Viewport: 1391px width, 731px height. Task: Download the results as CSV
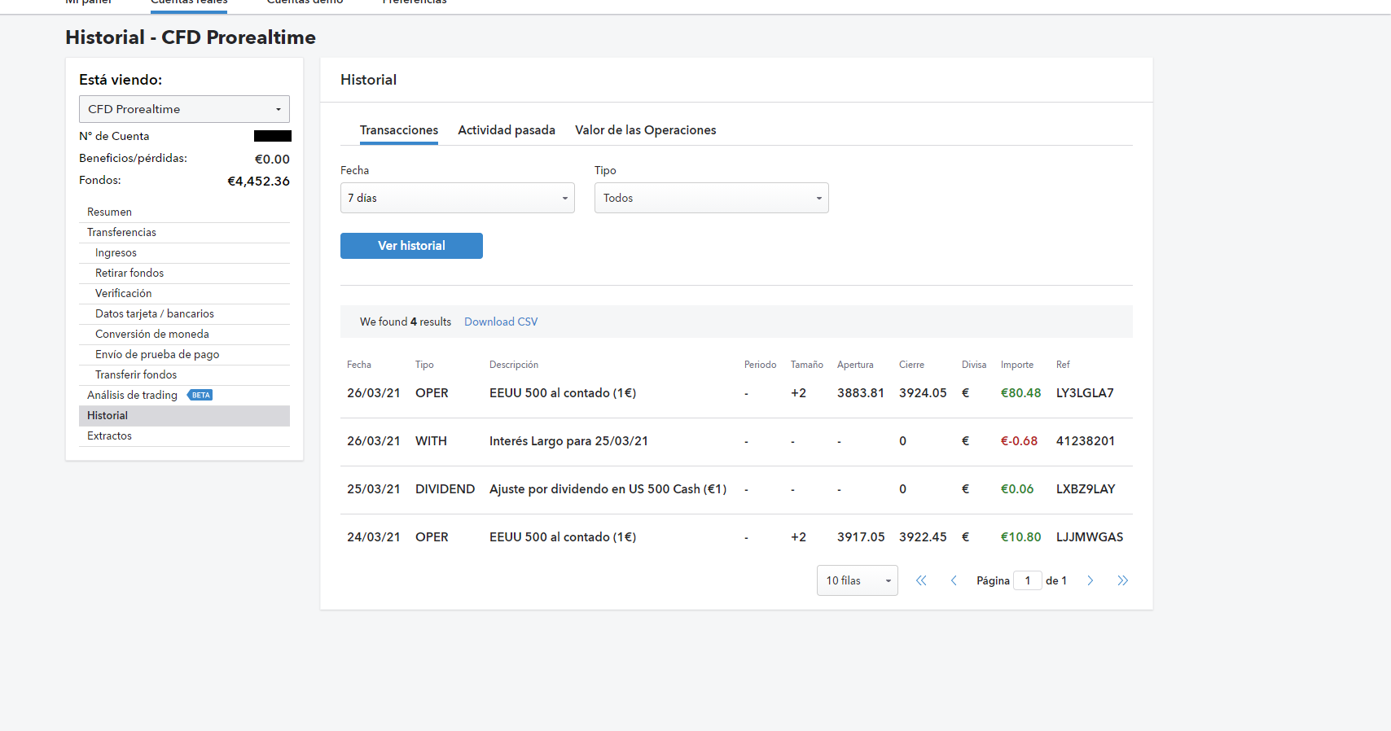point(501,322)
